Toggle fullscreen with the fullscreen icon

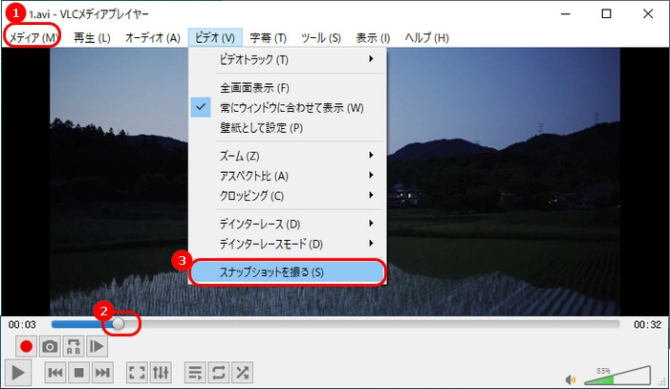click(137, 372)
